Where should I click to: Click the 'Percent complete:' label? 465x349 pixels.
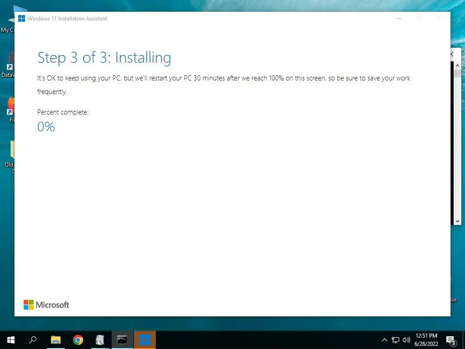click(x=63, y=112)
